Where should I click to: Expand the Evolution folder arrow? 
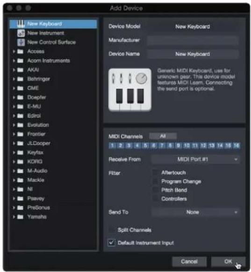click(14, 125)
